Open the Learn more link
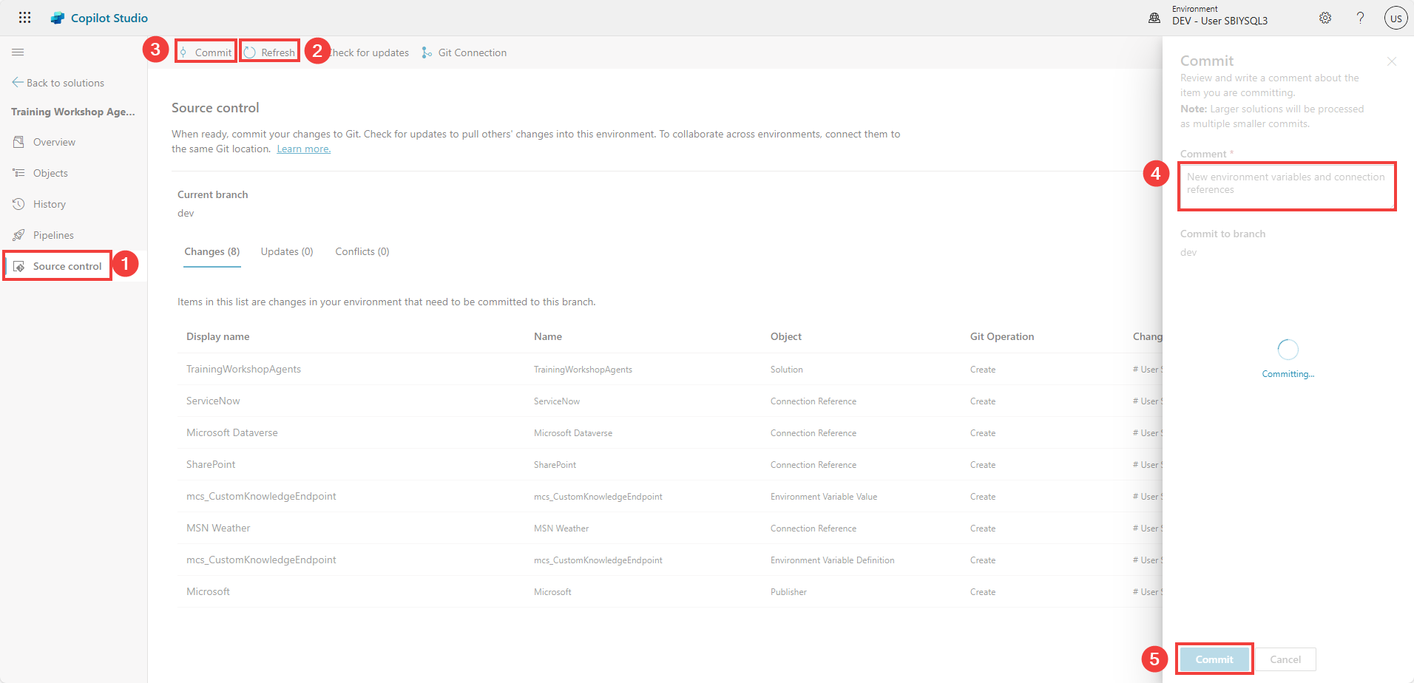 (303, 148)
